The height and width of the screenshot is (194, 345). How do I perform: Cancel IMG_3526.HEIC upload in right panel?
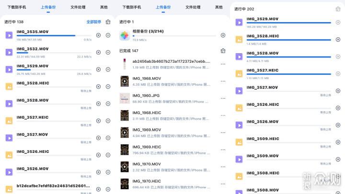coord(338,108)
